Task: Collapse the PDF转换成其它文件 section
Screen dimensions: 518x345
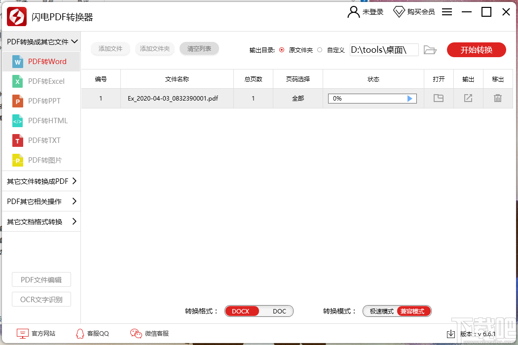Action: tap(41, 42)
